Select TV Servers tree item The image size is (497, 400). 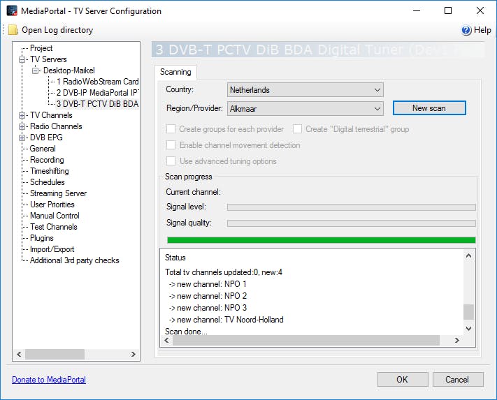click(x=48, y=59)
